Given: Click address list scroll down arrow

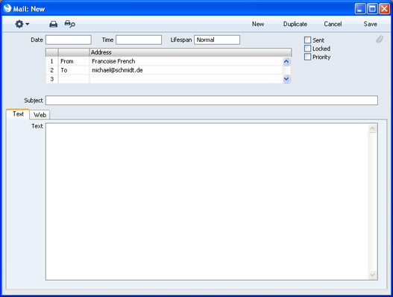Looking at the screenshot, I should (286, 79).
